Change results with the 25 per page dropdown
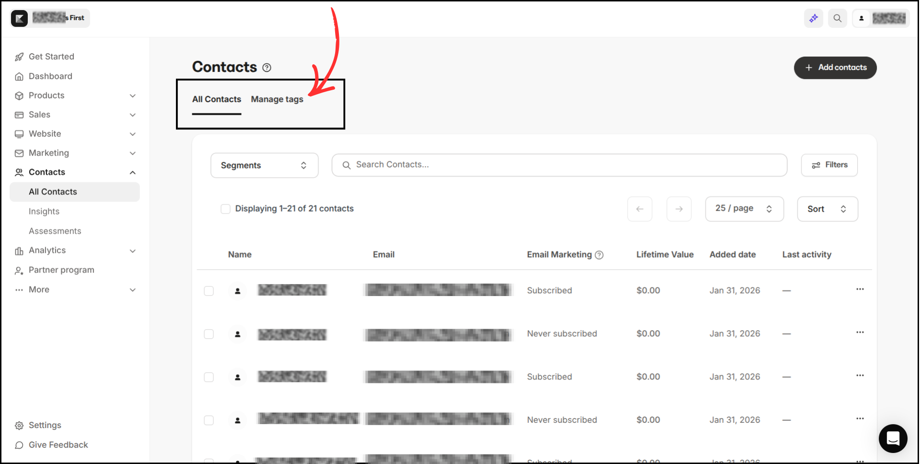920x464 pixels. (x=744, y=209)
